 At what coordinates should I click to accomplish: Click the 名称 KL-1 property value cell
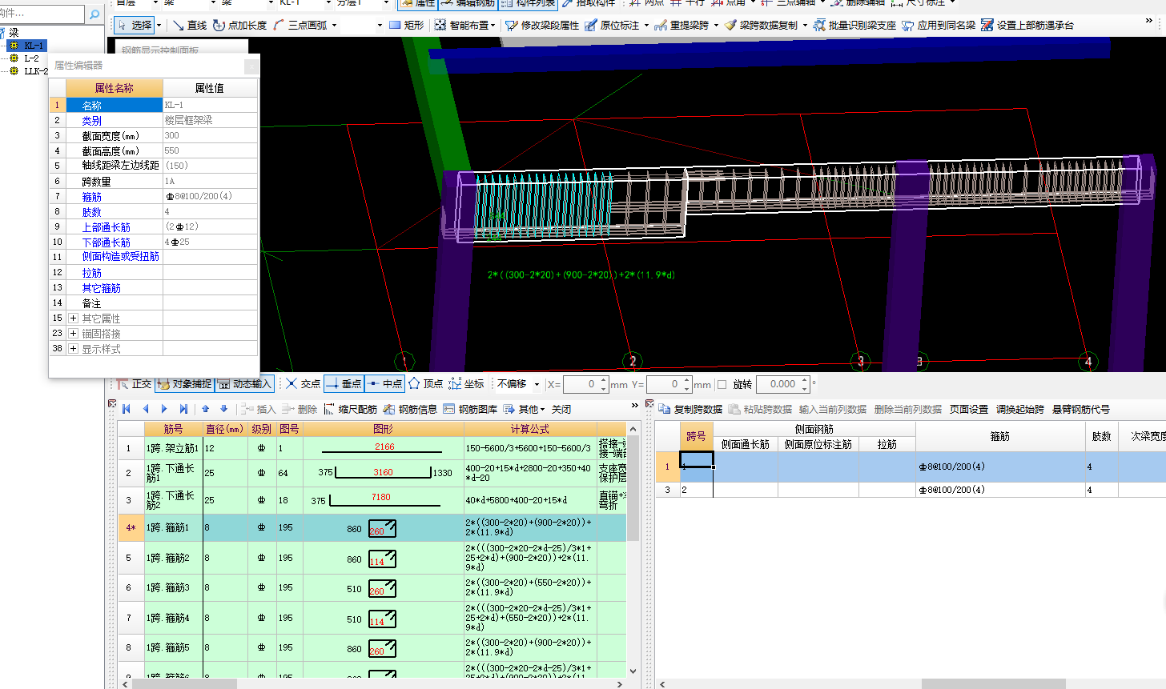pyautogui.click(x=210, y=105)
